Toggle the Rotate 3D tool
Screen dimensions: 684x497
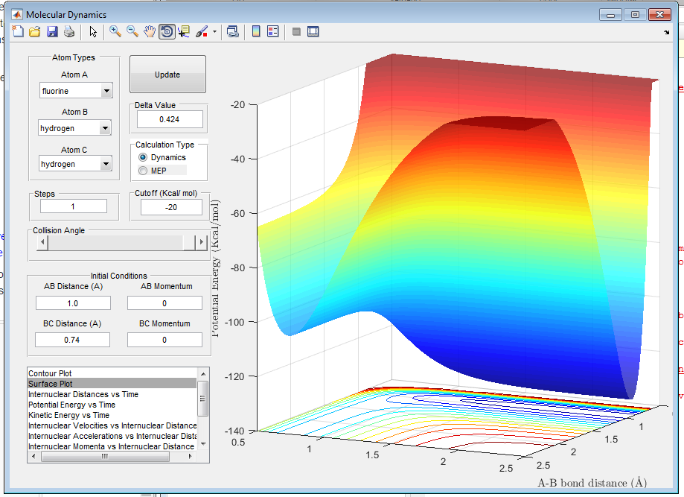pyautogui.click(x=167, y=31)
